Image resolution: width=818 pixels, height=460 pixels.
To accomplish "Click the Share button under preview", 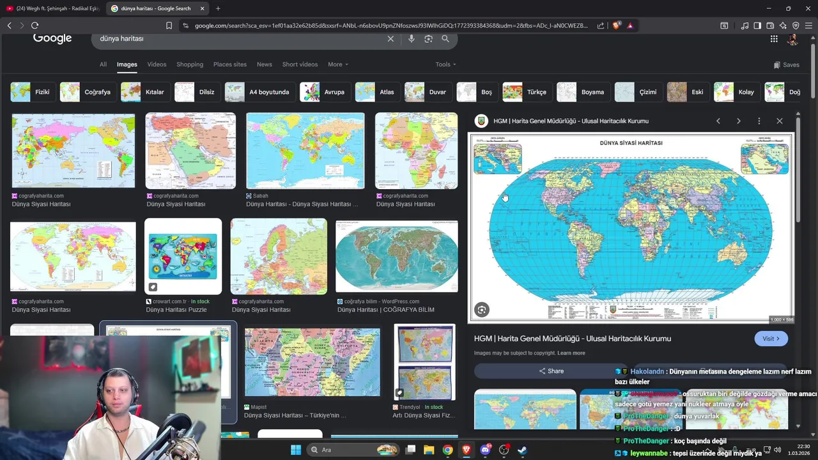I will click(x=551, y=371).
